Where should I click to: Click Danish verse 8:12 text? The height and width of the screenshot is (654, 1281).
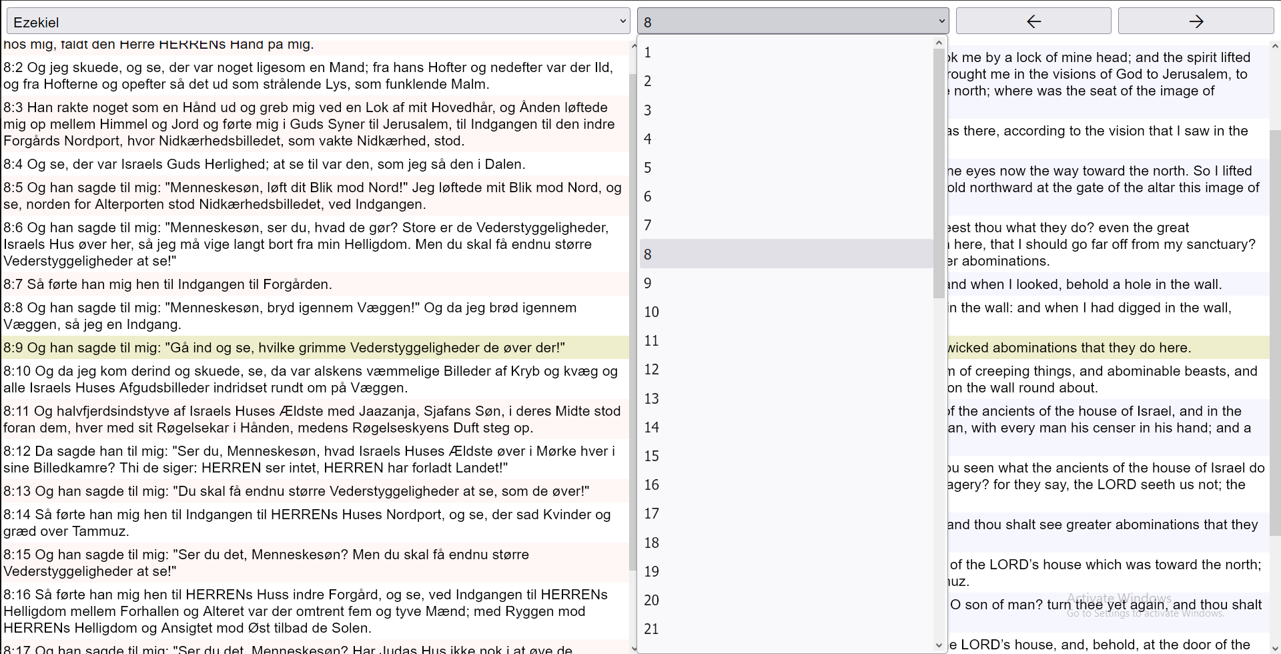tap(314, 459)
